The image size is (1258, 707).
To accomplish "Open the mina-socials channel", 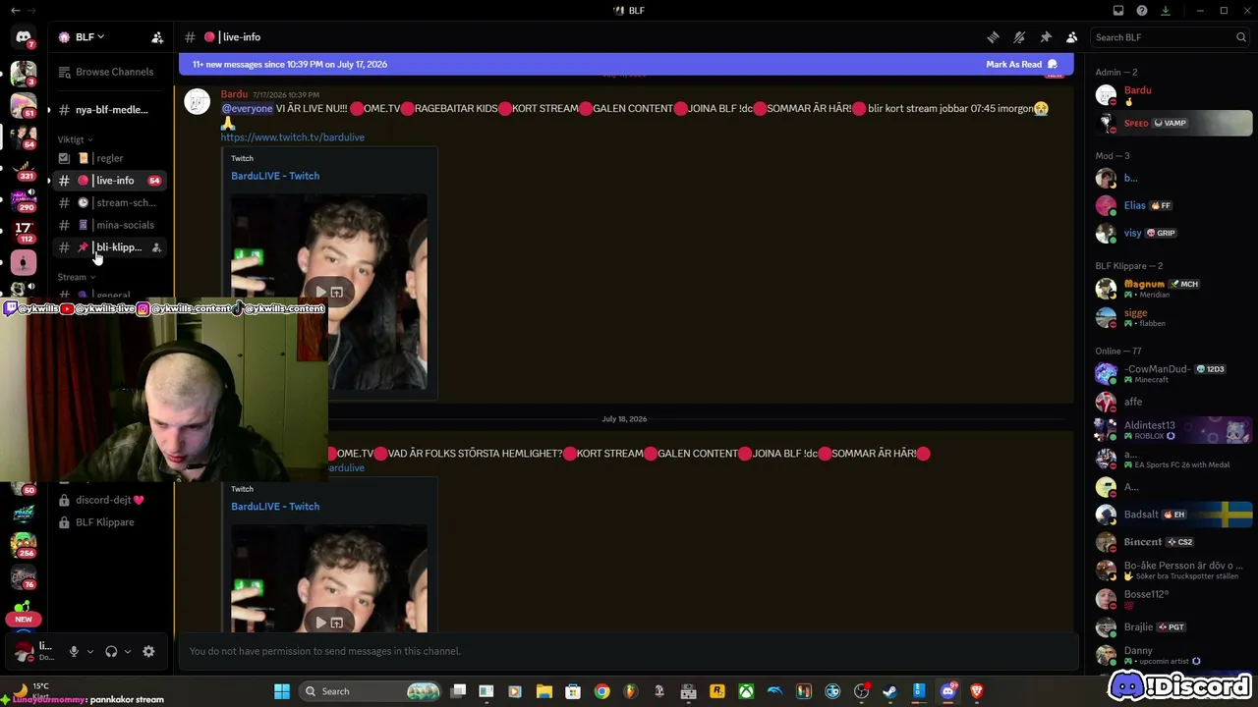I will (x=109, y=225).
